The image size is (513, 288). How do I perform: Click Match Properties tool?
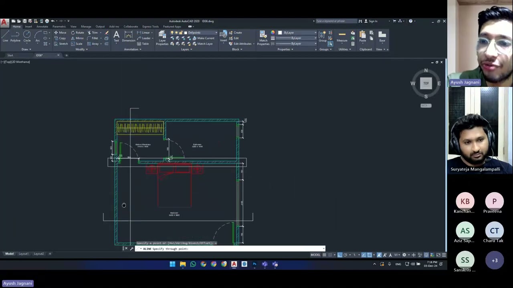click(263, 38)
